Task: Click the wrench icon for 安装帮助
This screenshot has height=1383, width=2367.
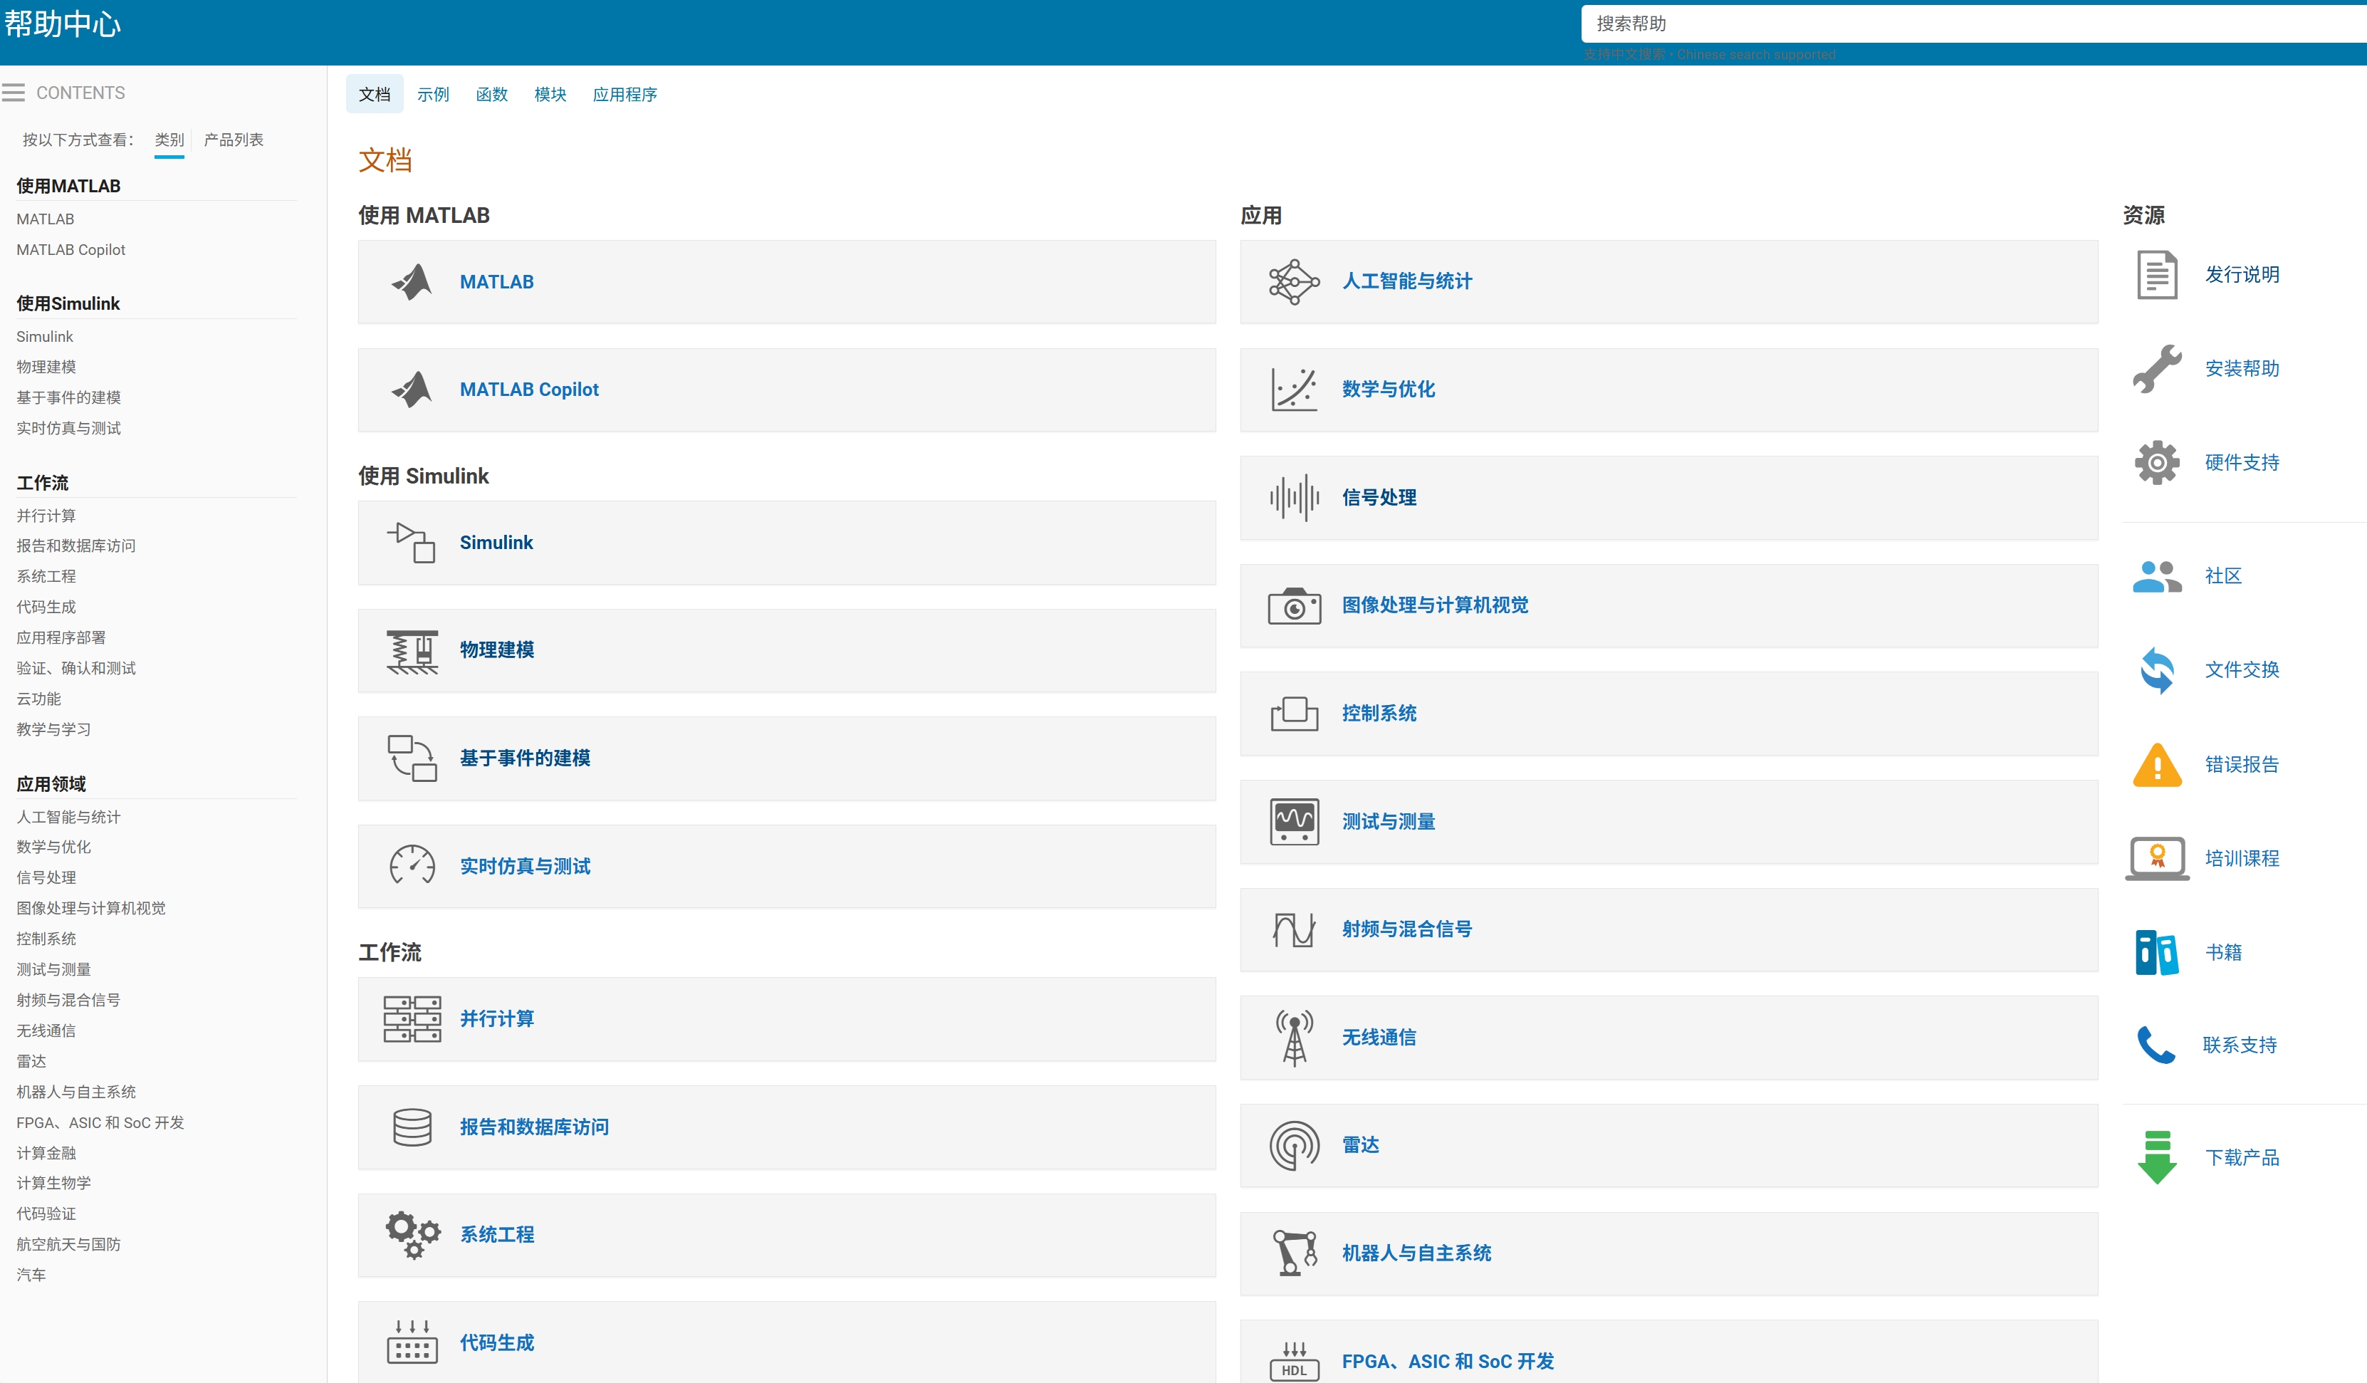Action: [2157, 368]
